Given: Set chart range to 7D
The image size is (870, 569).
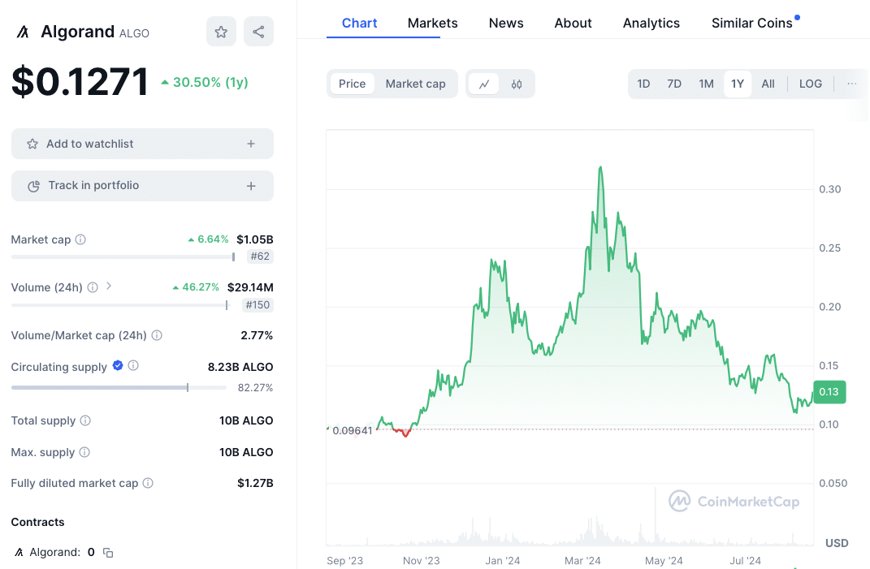Looking at the screenshot, I should point(674,84).
